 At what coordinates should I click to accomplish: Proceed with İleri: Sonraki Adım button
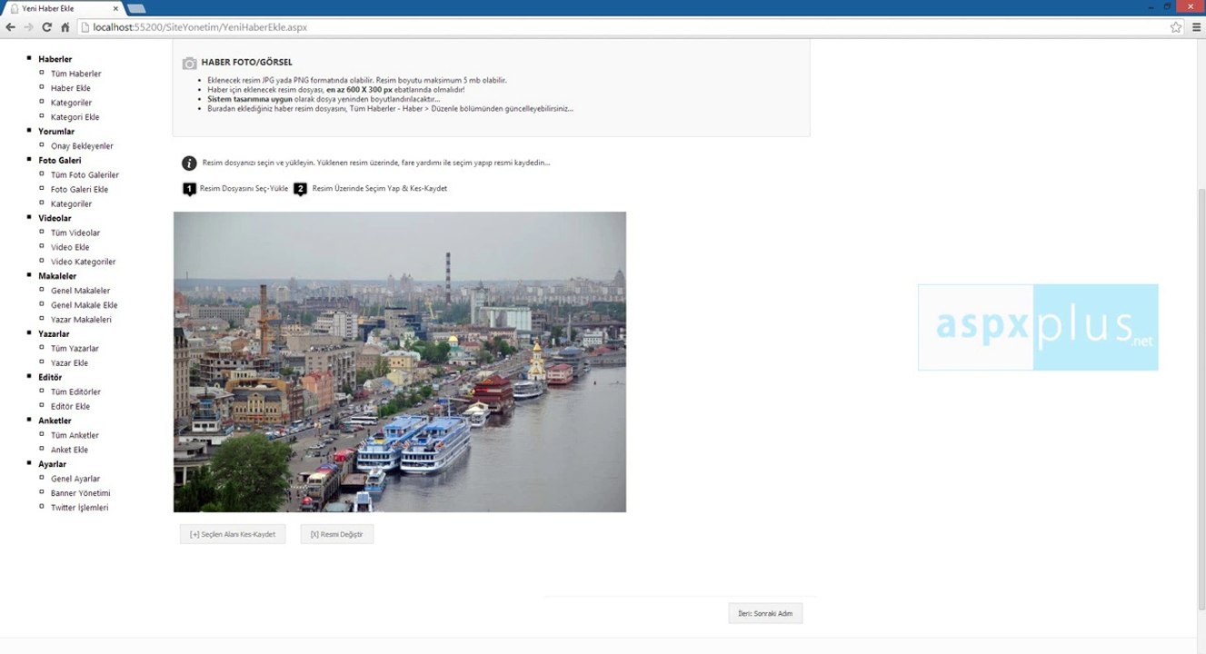pos(765,613)
